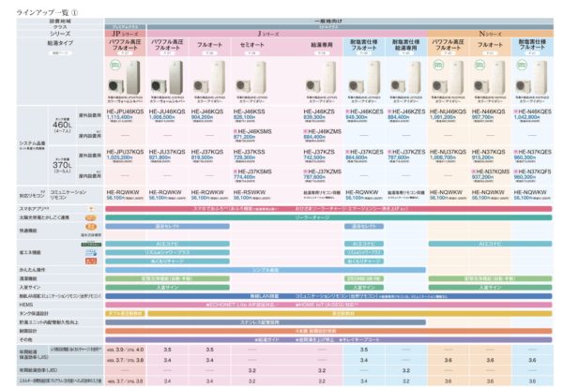Image resolution: width=563 pixels, height=388 pixels.
Task: Click the 460L tank capacity label
Action: pos(62,125)
